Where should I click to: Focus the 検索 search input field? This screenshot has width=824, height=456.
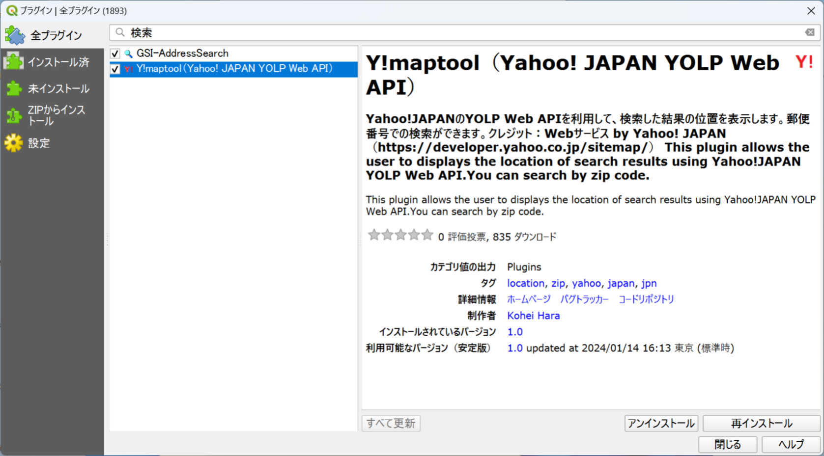click(x=464, y=33)
